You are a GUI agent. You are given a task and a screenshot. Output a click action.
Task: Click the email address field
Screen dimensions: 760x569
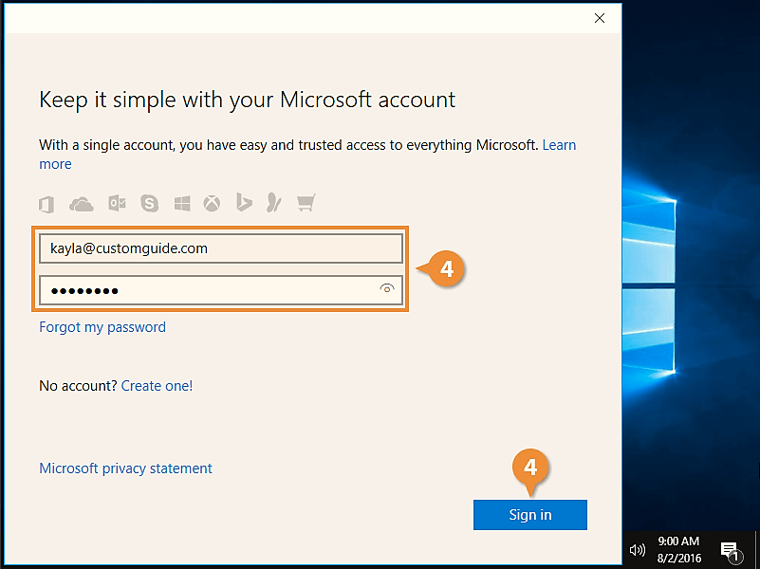click(220, 248)
